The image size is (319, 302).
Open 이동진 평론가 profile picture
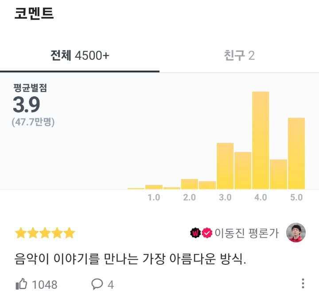click(296, 232)
